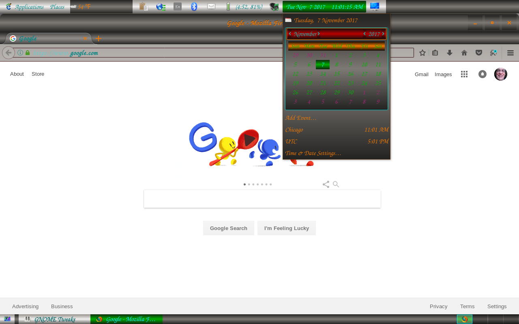Go to next month after November
This screenshot has width=519, height=324.
point(319,34)
